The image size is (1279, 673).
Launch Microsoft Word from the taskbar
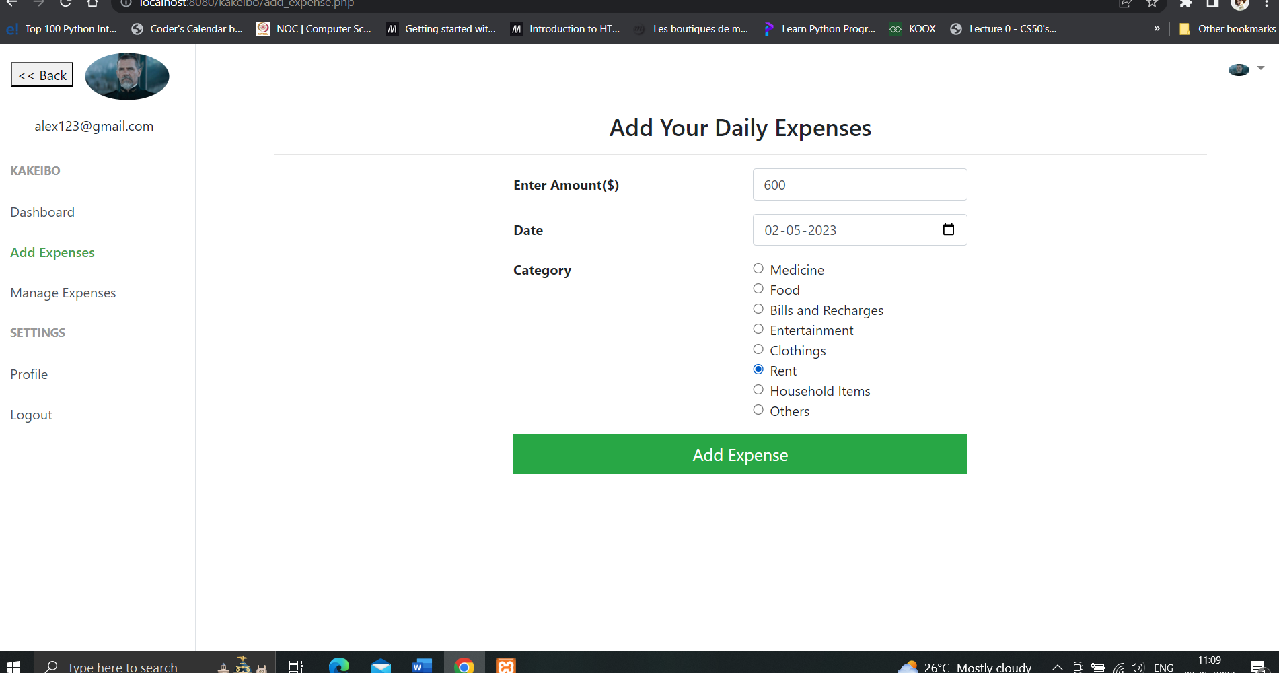[422, 666]
